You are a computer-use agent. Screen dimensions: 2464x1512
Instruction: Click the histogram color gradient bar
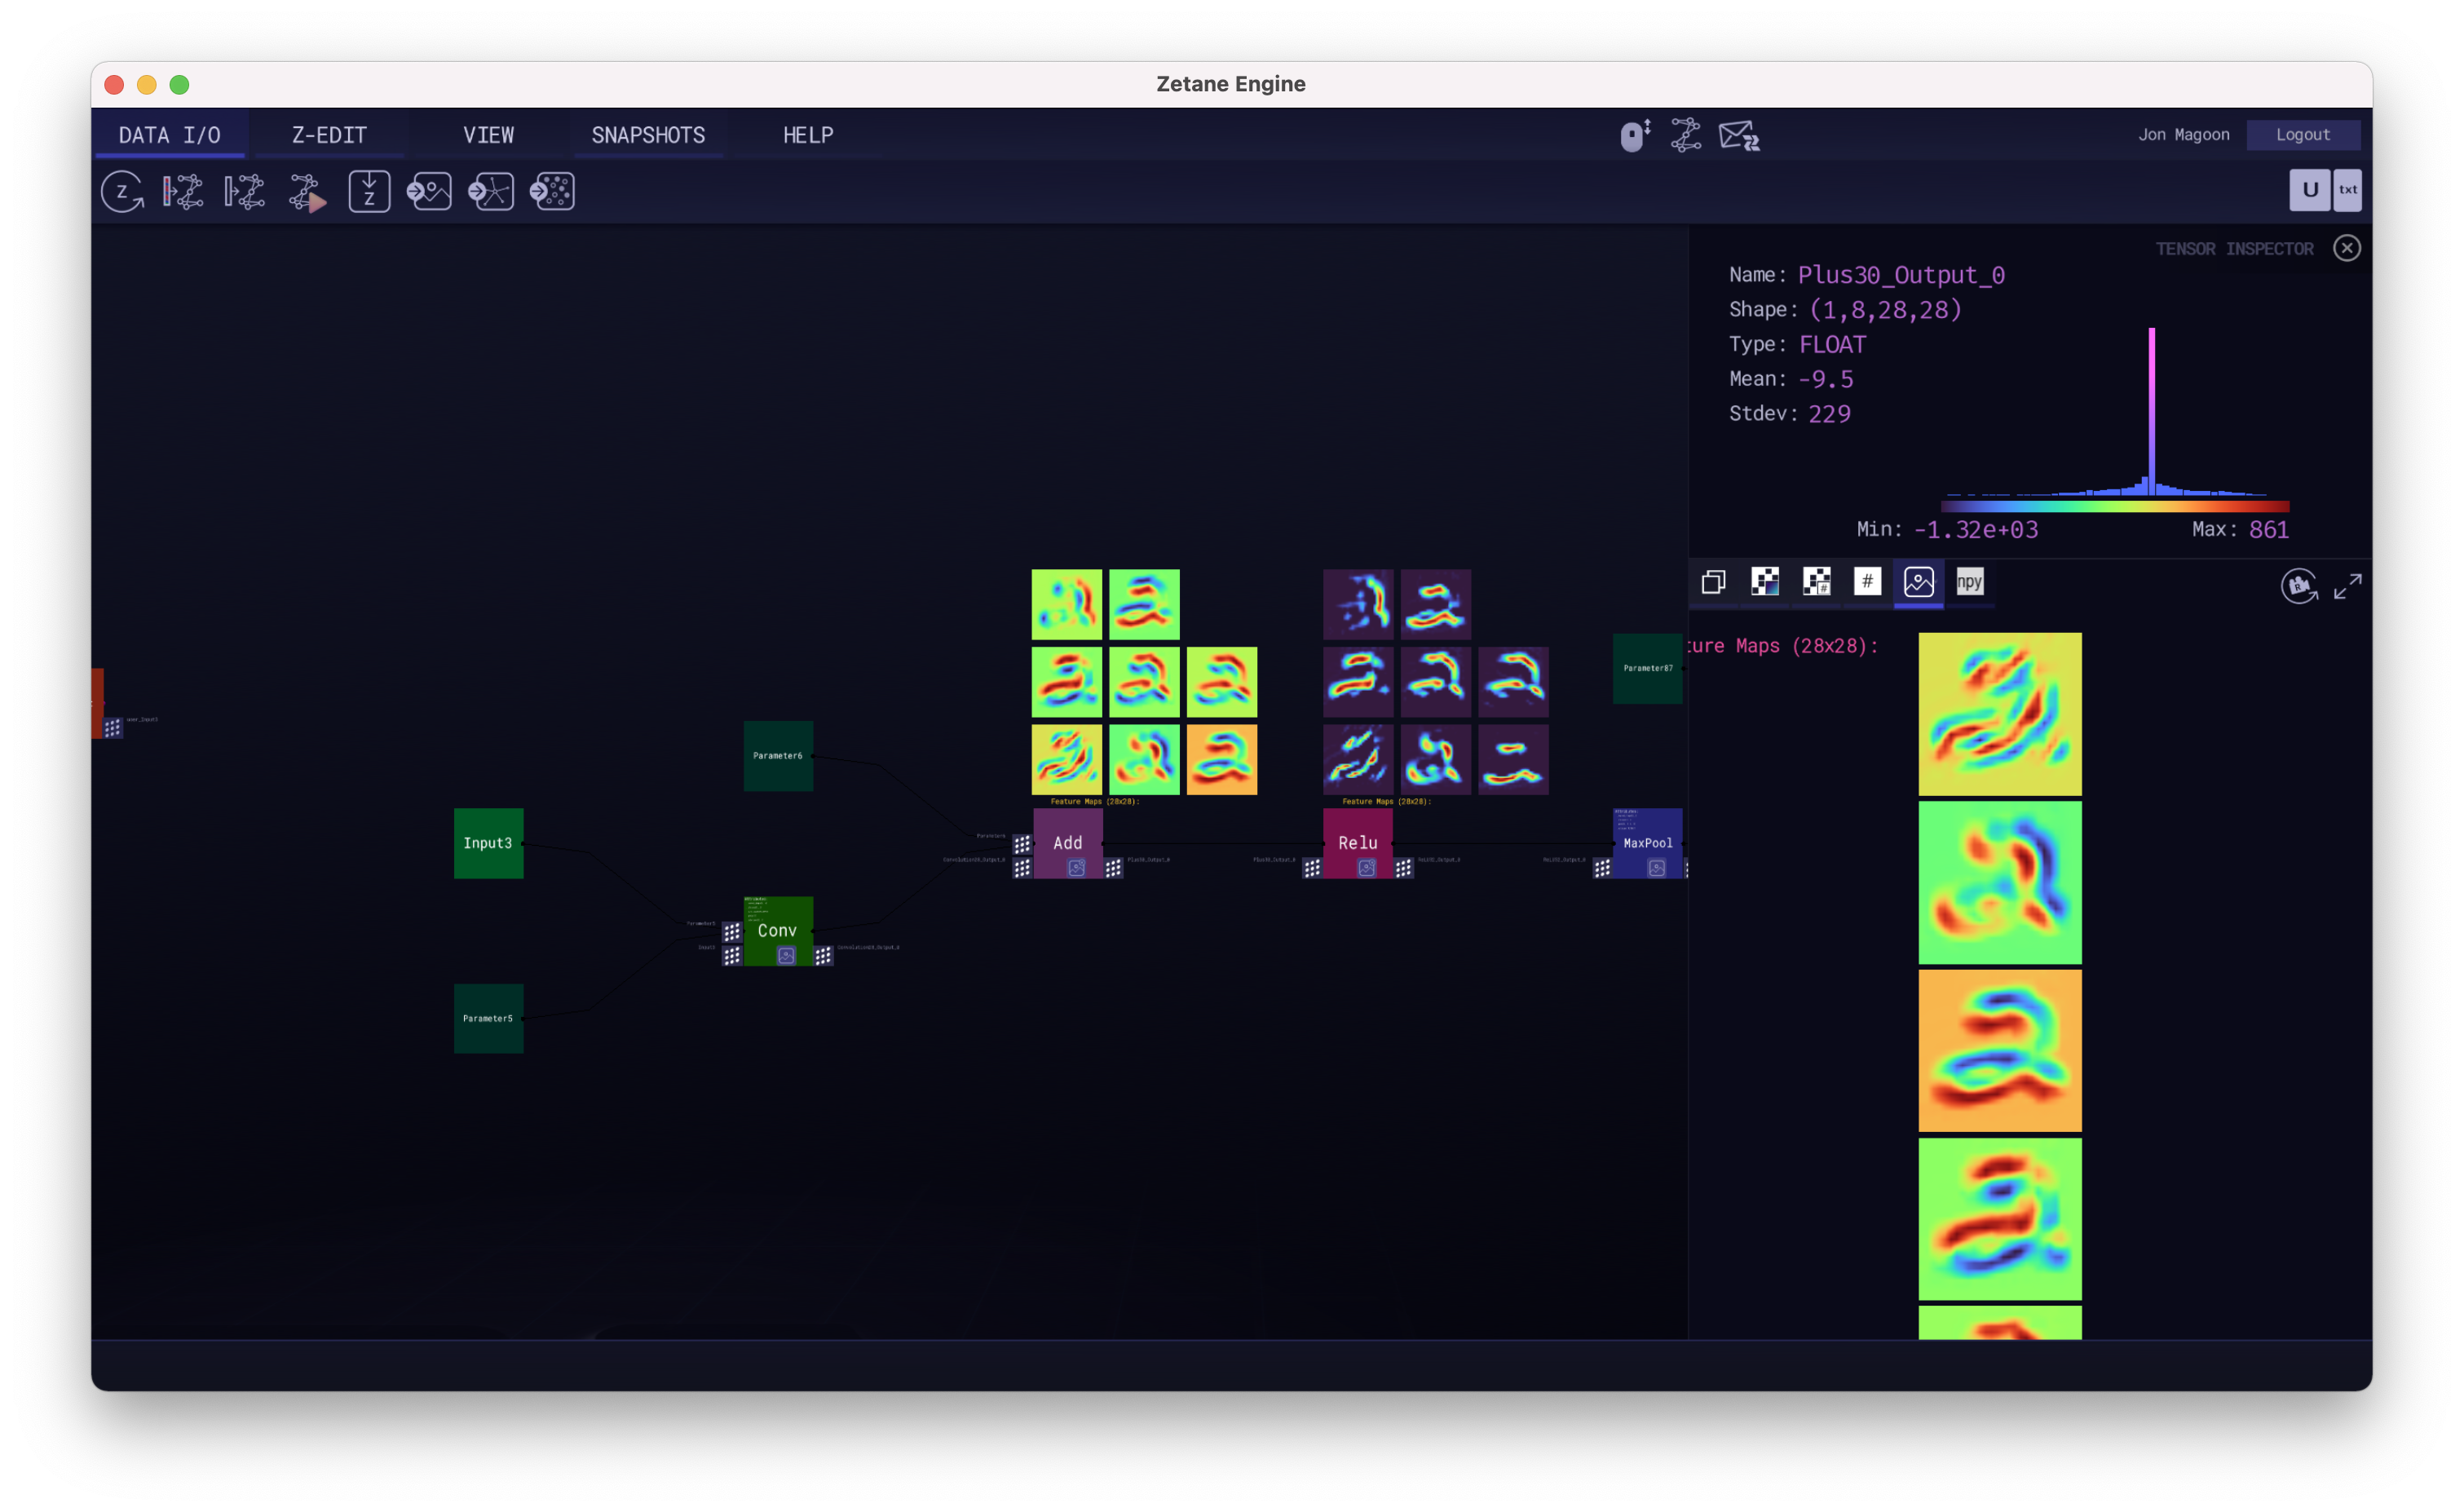coord(2114,507)
